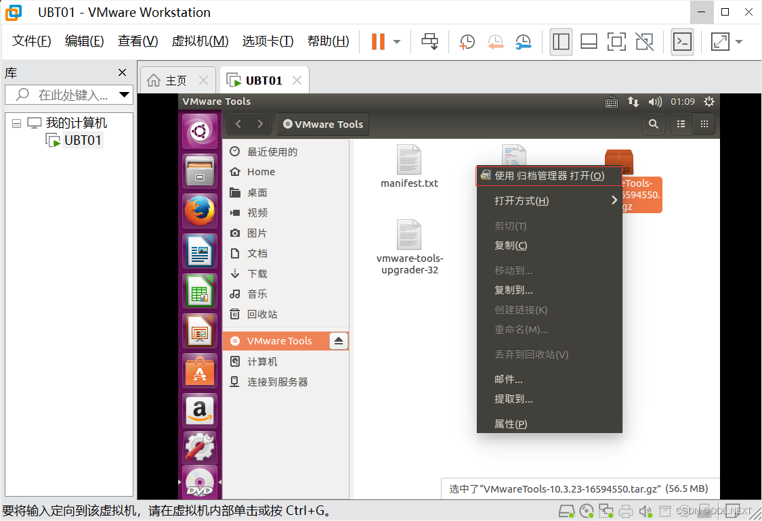The image size is (762, 521).
Task: Choose 复制(C) in the context menu
Action: pyautogui.click(x=549, y=245)
